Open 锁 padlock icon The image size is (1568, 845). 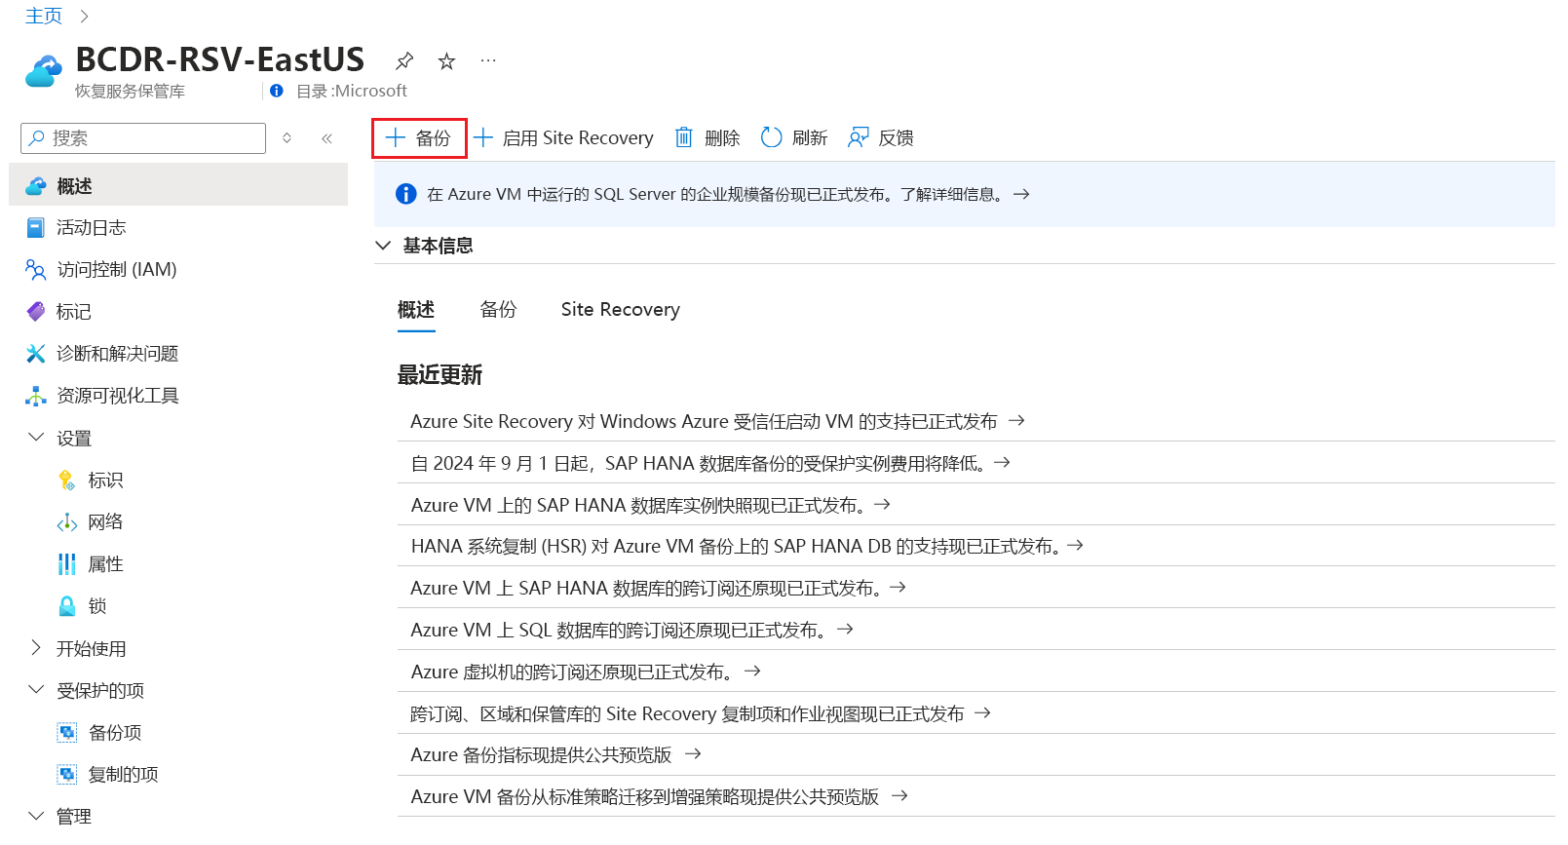click(x=66, y=605)
